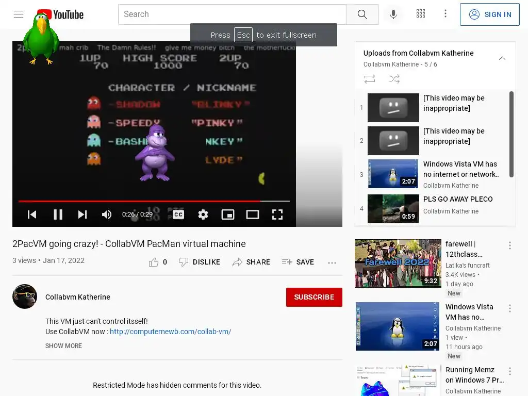
Task: Open recommended Windows Vista VM thumbnail
Action: coord(398,326)
